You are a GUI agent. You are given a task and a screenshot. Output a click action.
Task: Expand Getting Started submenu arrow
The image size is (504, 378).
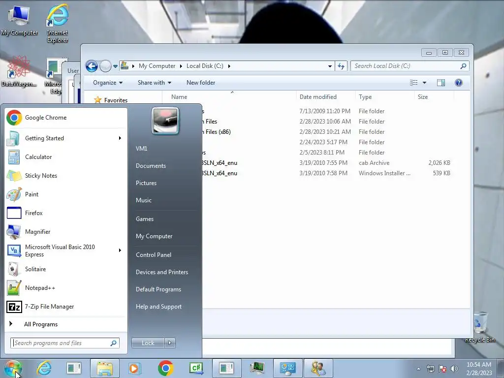[120, 138]
